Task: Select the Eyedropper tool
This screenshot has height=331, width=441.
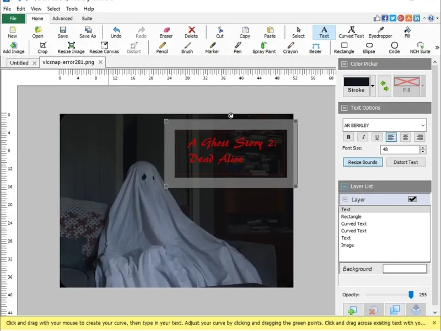Action: pos(380,32)
